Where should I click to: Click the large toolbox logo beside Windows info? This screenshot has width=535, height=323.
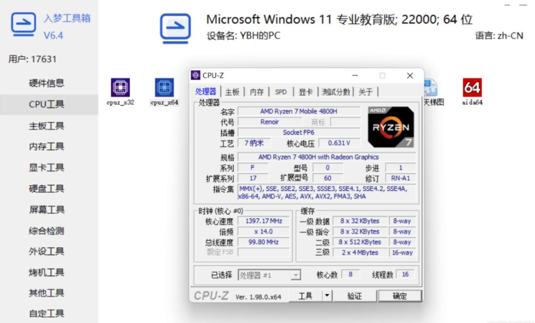point(175,28)
